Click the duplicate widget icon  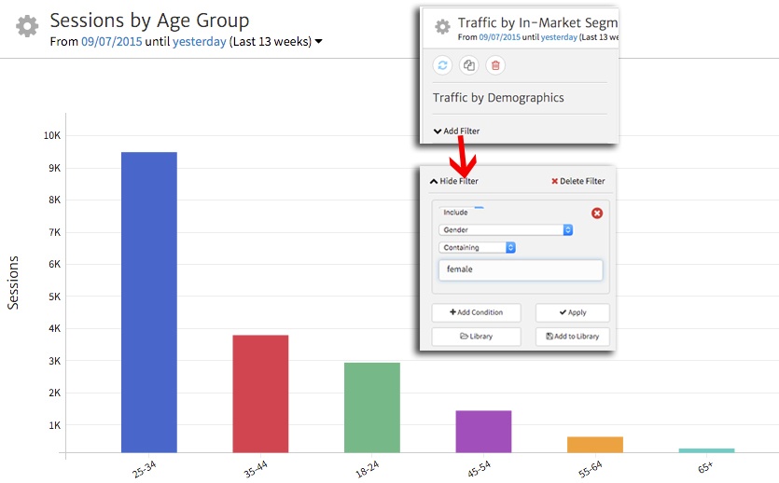[469, 64]
